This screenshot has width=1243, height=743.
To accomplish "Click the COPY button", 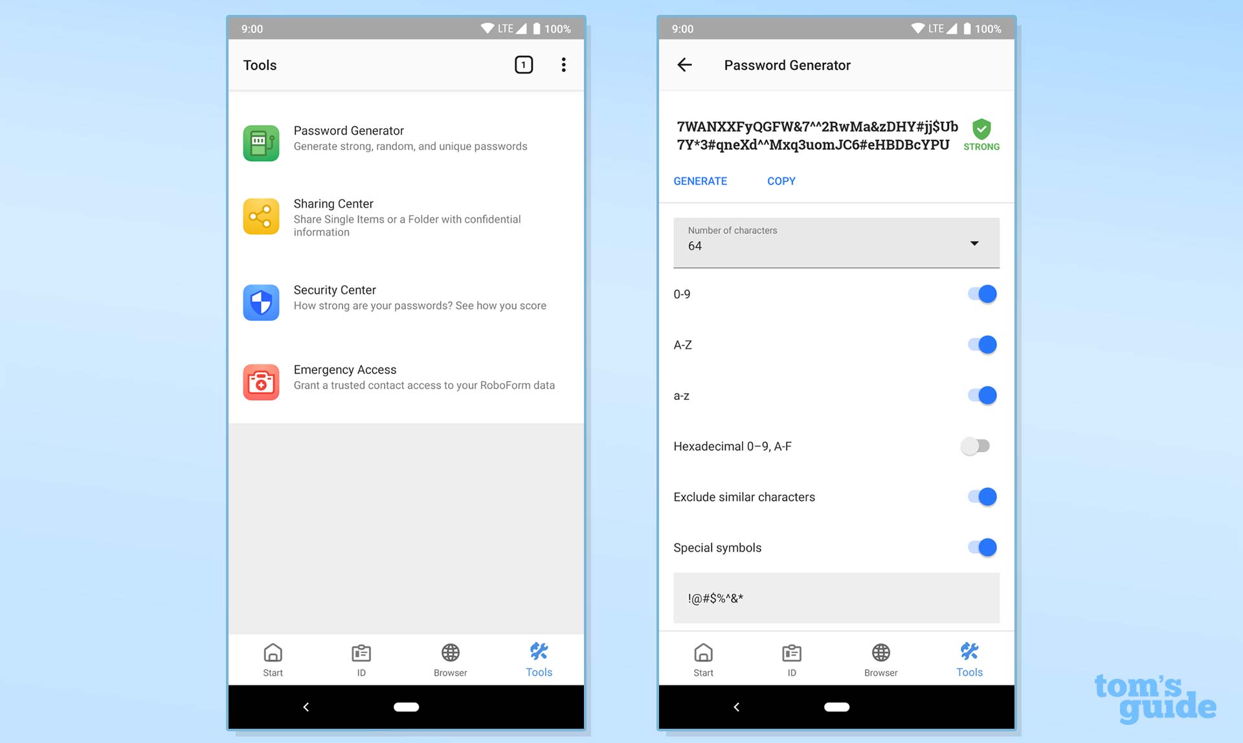I will tap(781, 181).
